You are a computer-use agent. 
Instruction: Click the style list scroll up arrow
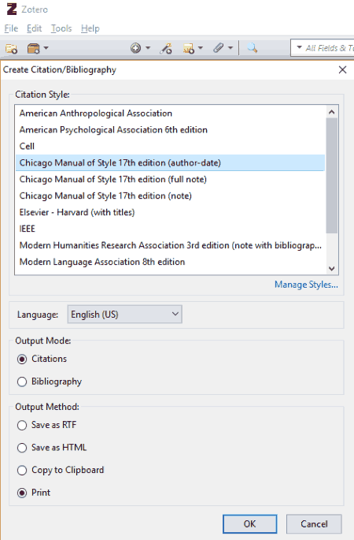point(332,112)
